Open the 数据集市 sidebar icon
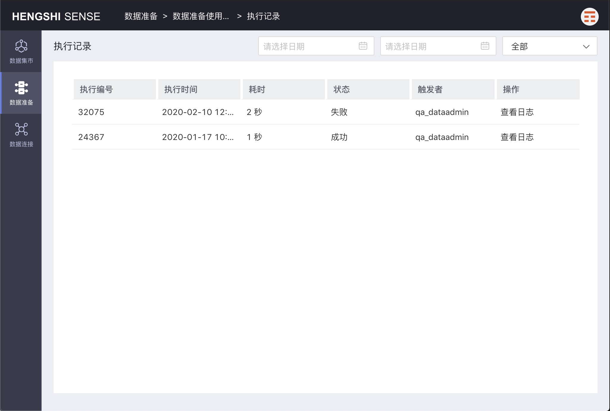This screenshot has height=411, width=610. [21, 51]
